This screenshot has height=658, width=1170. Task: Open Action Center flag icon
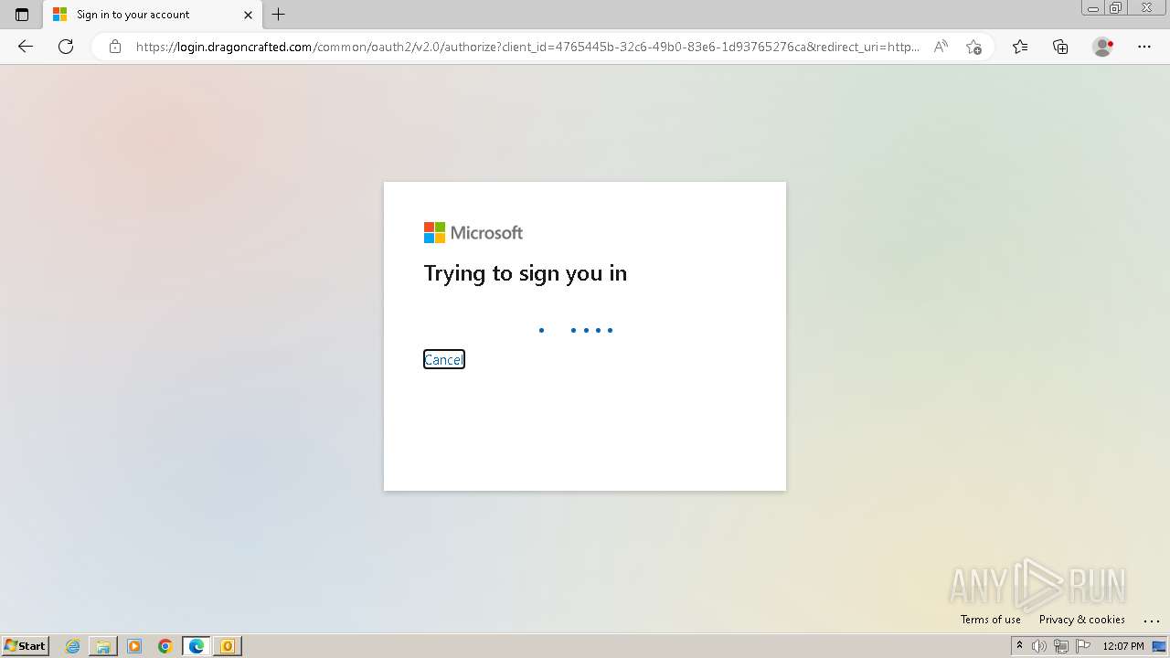point(1083,646)
